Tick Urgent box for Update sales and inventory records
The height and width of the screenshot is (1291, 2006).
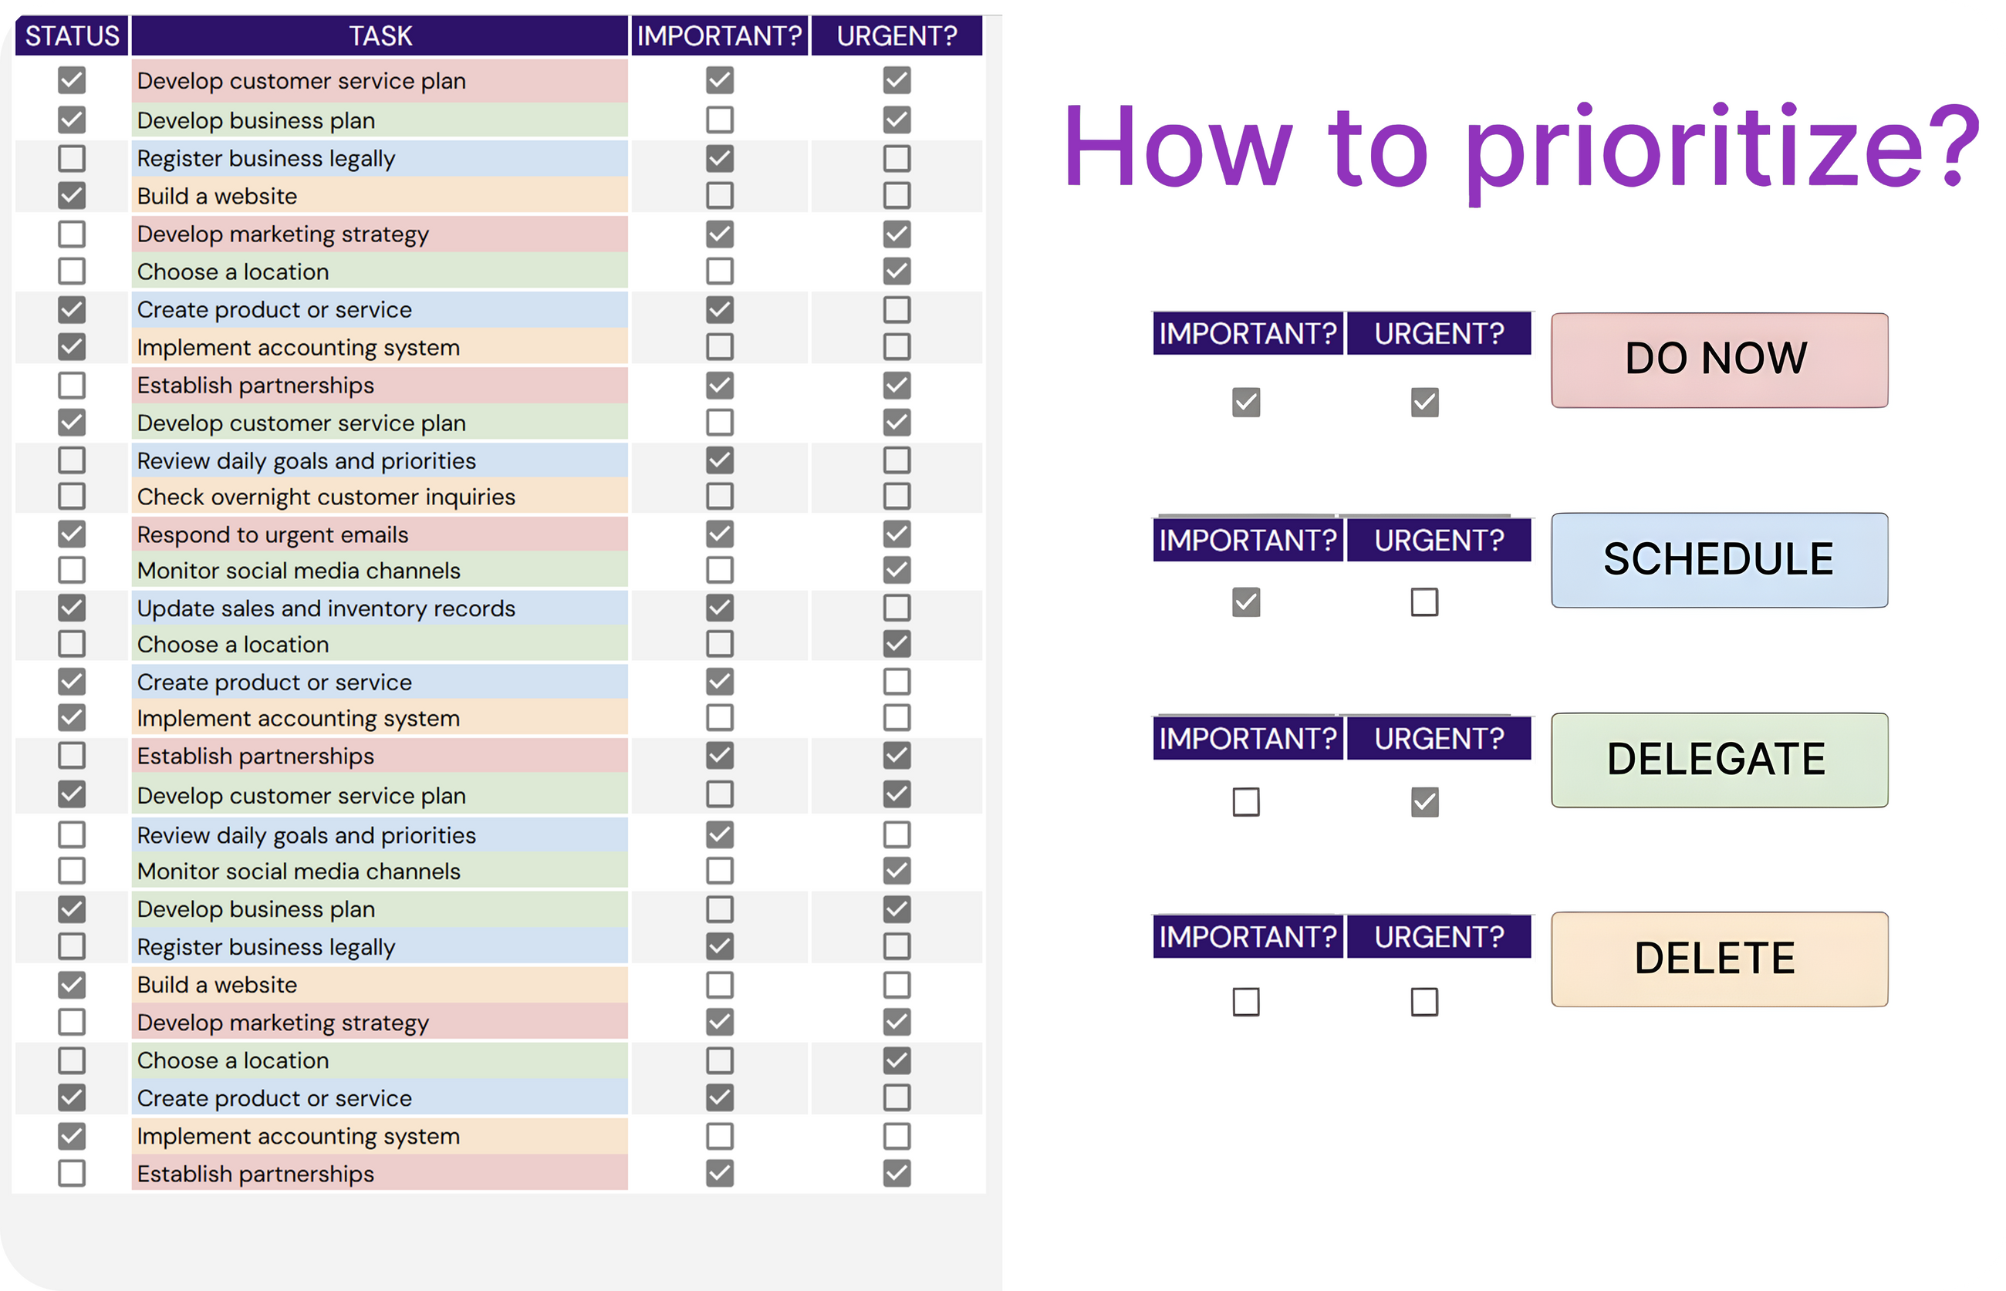coord(897,608)
